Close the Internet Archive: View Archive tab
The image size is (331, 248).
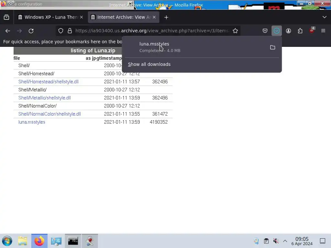[154, 17]
